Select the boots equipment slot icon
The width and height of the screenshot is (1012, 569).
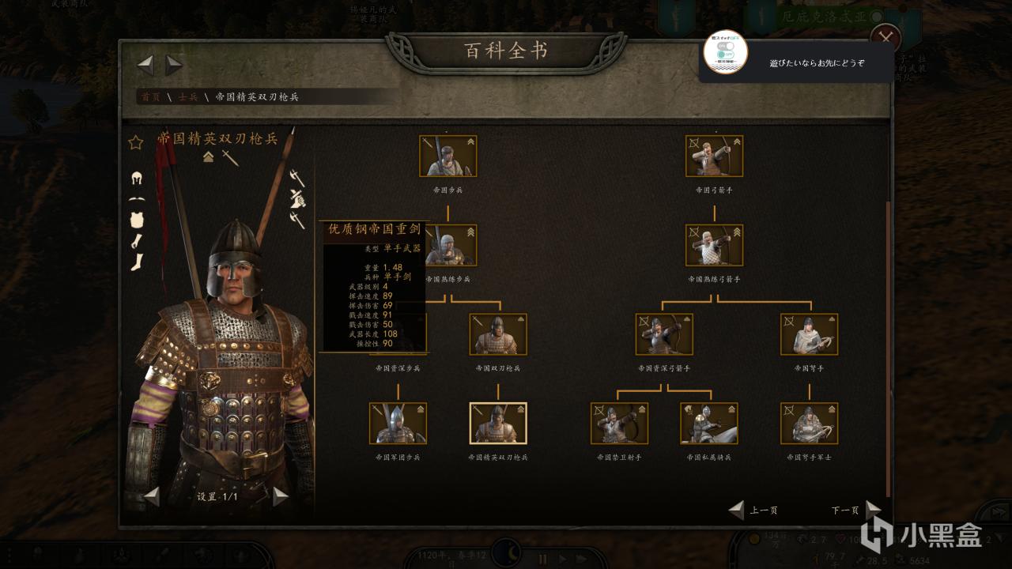click(137, 262)
